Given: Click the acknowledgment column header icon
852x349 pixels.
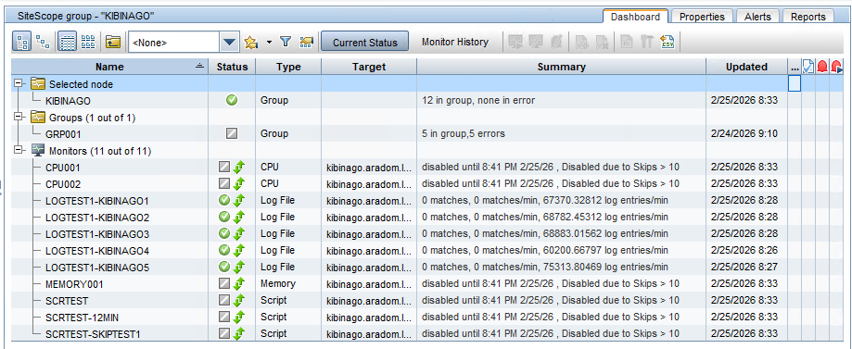Looking at the screenshot, I should coord(808,67).
